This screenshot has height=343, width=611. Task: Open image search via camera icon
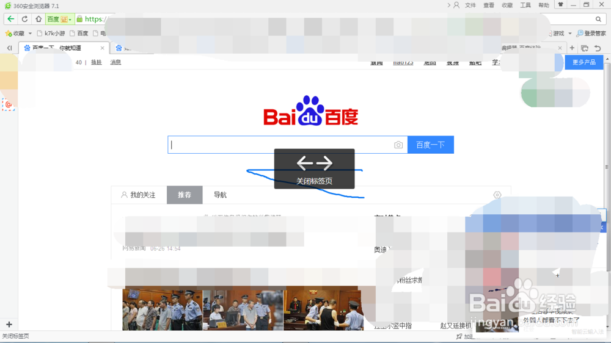pyautogui.click(x=398, y=145)
